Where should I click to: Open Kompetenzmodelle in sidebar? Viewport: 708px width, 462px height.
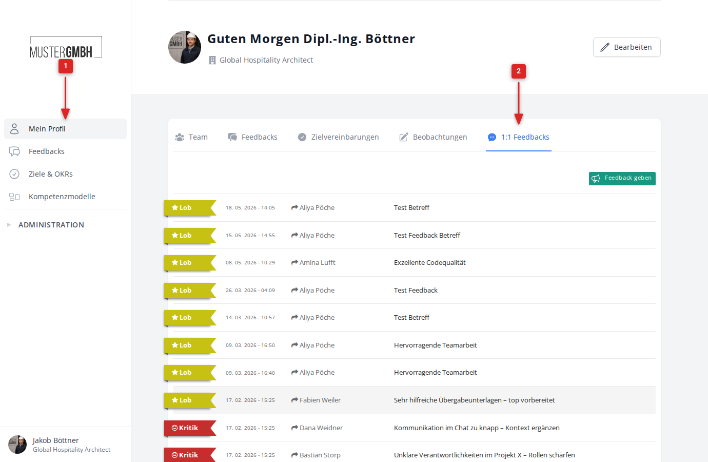pos(65,197)
